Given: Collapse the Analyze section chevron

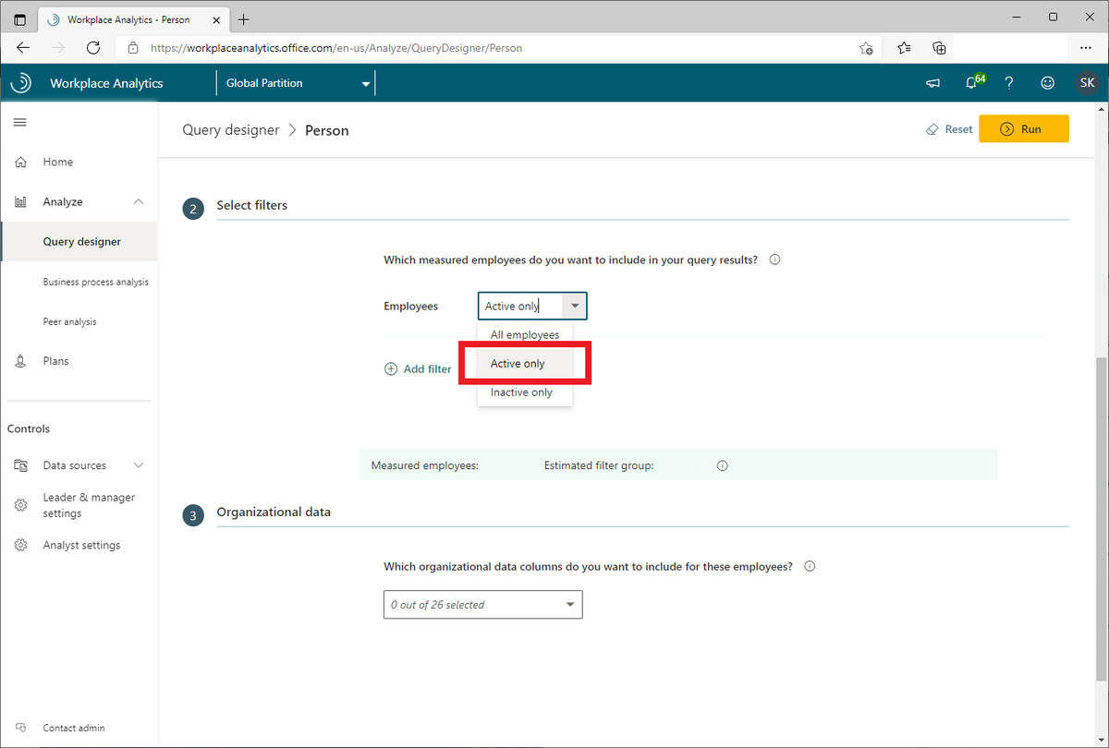Looking at the screenshot, I should [x=139, y=202].
